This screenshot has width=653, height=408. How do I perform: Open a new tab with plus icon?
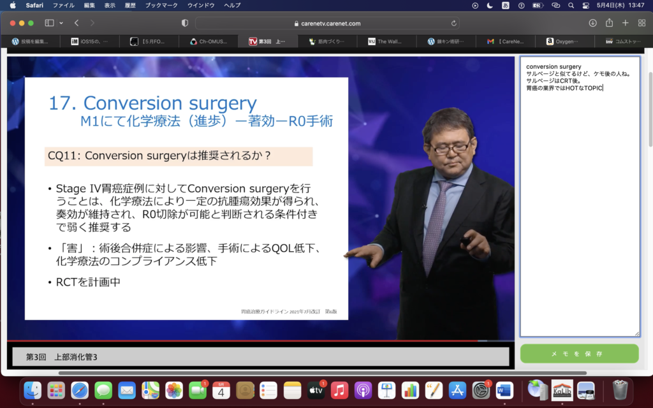click(x=625, y=23)
